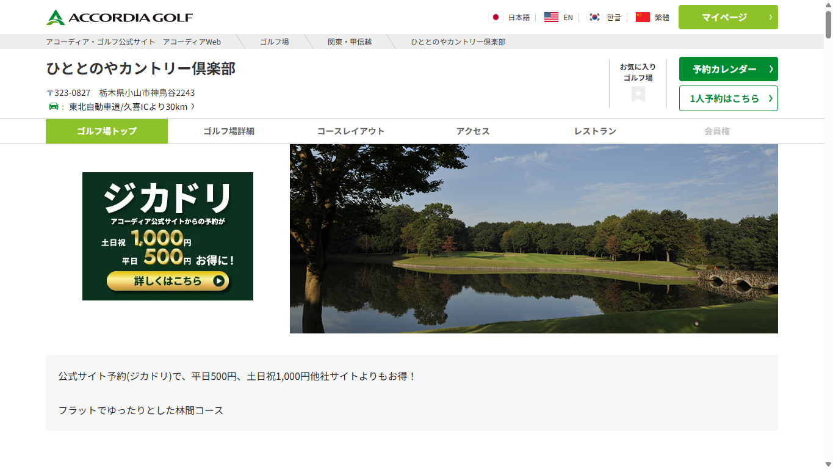This screenshot has height=469, width=833.
Task: Click breadcrumb 関東・甲信越
Action: tap(350, 42)
